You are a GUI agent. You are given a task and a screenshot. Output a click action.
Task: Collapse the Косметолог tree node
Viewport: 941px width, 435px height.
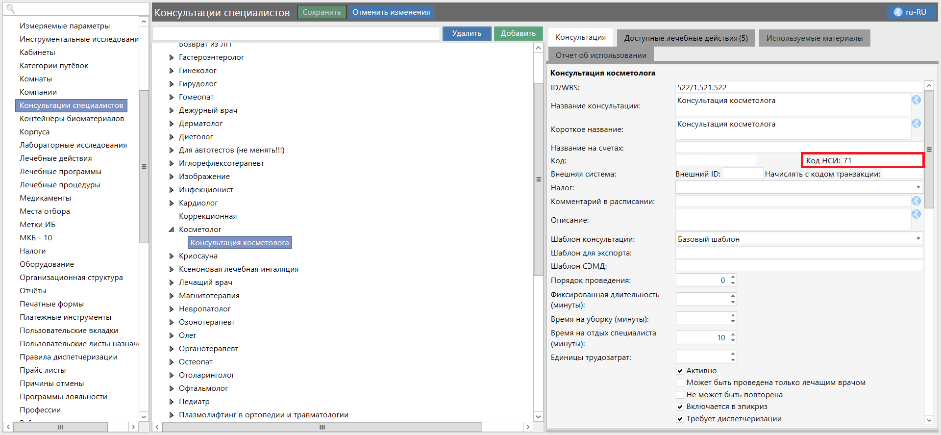tap(172, 230)
